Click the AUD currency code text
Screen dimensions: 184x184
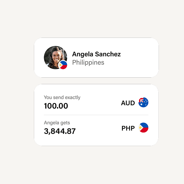click(x=128, y=103)
